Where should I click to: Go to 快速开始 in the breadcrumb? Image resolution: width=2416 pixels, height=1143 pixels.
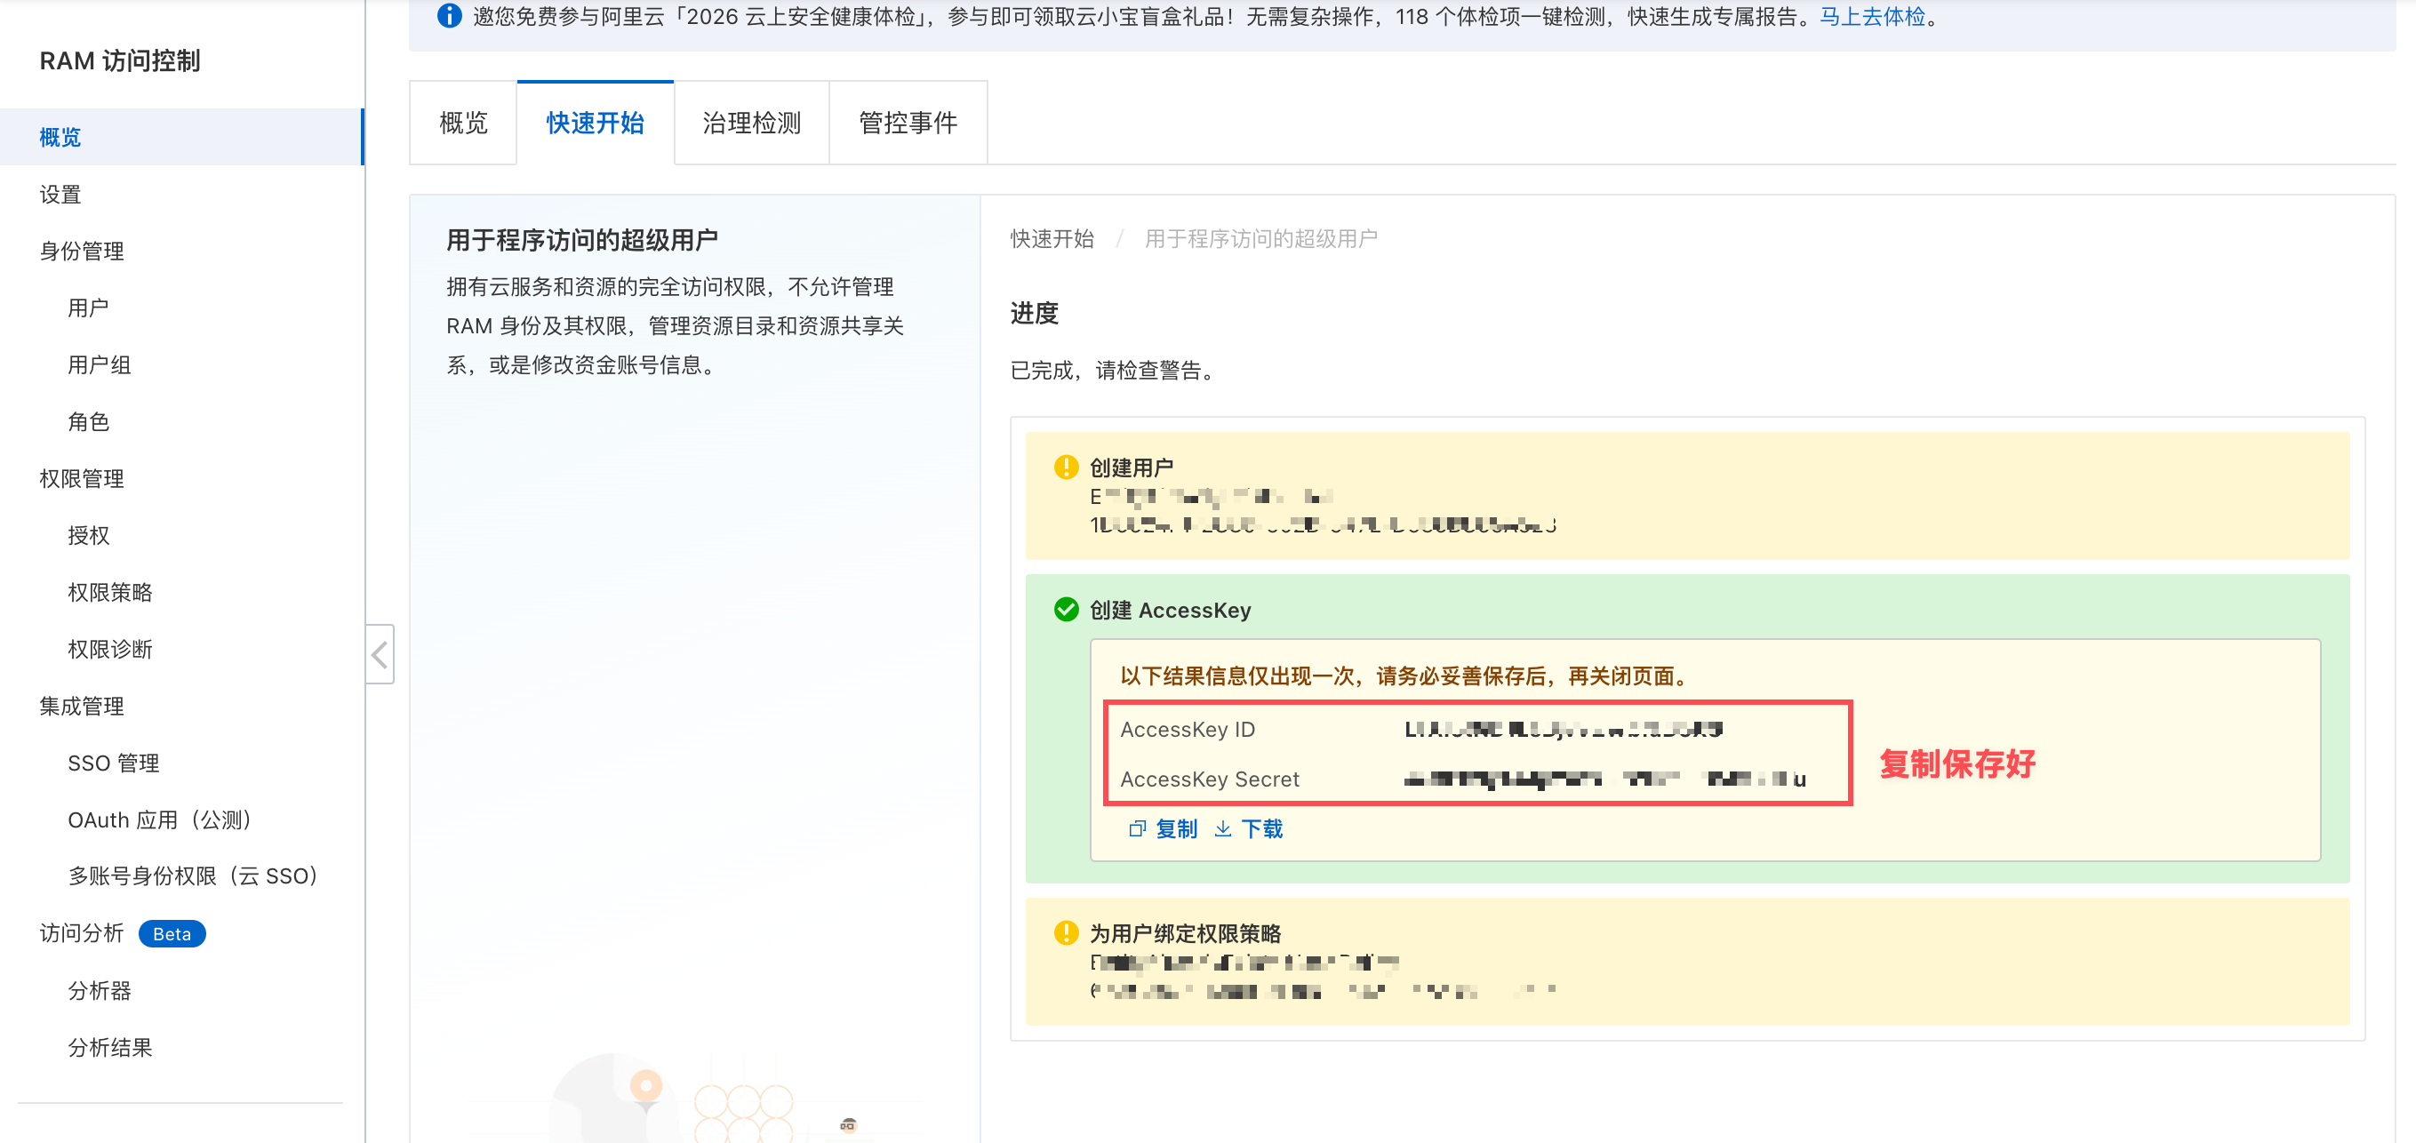tap(1052, 239)
